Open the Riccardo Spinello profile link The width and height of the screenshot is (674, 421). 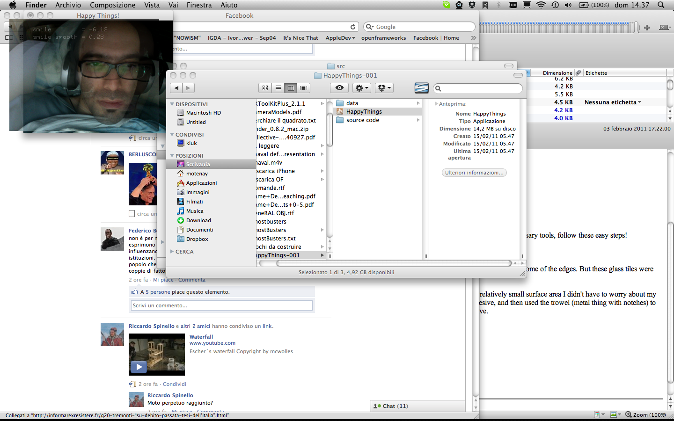tap(151, 326)
